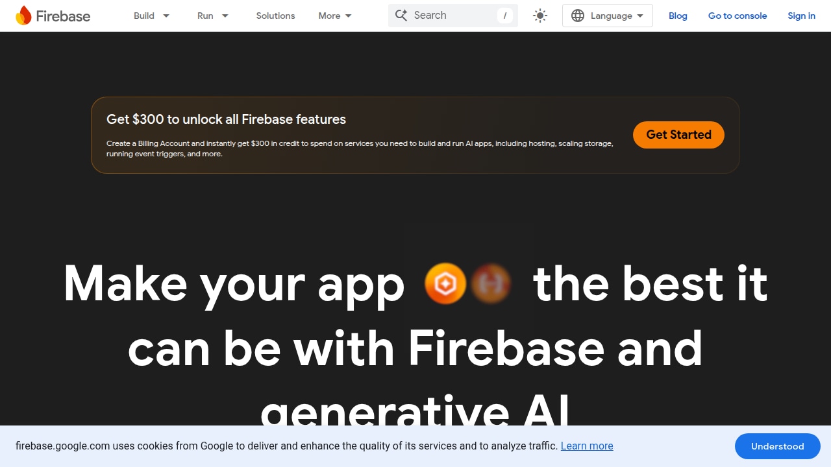Open the Solutions nav item

pyautogui.click(x=275, y=16)
